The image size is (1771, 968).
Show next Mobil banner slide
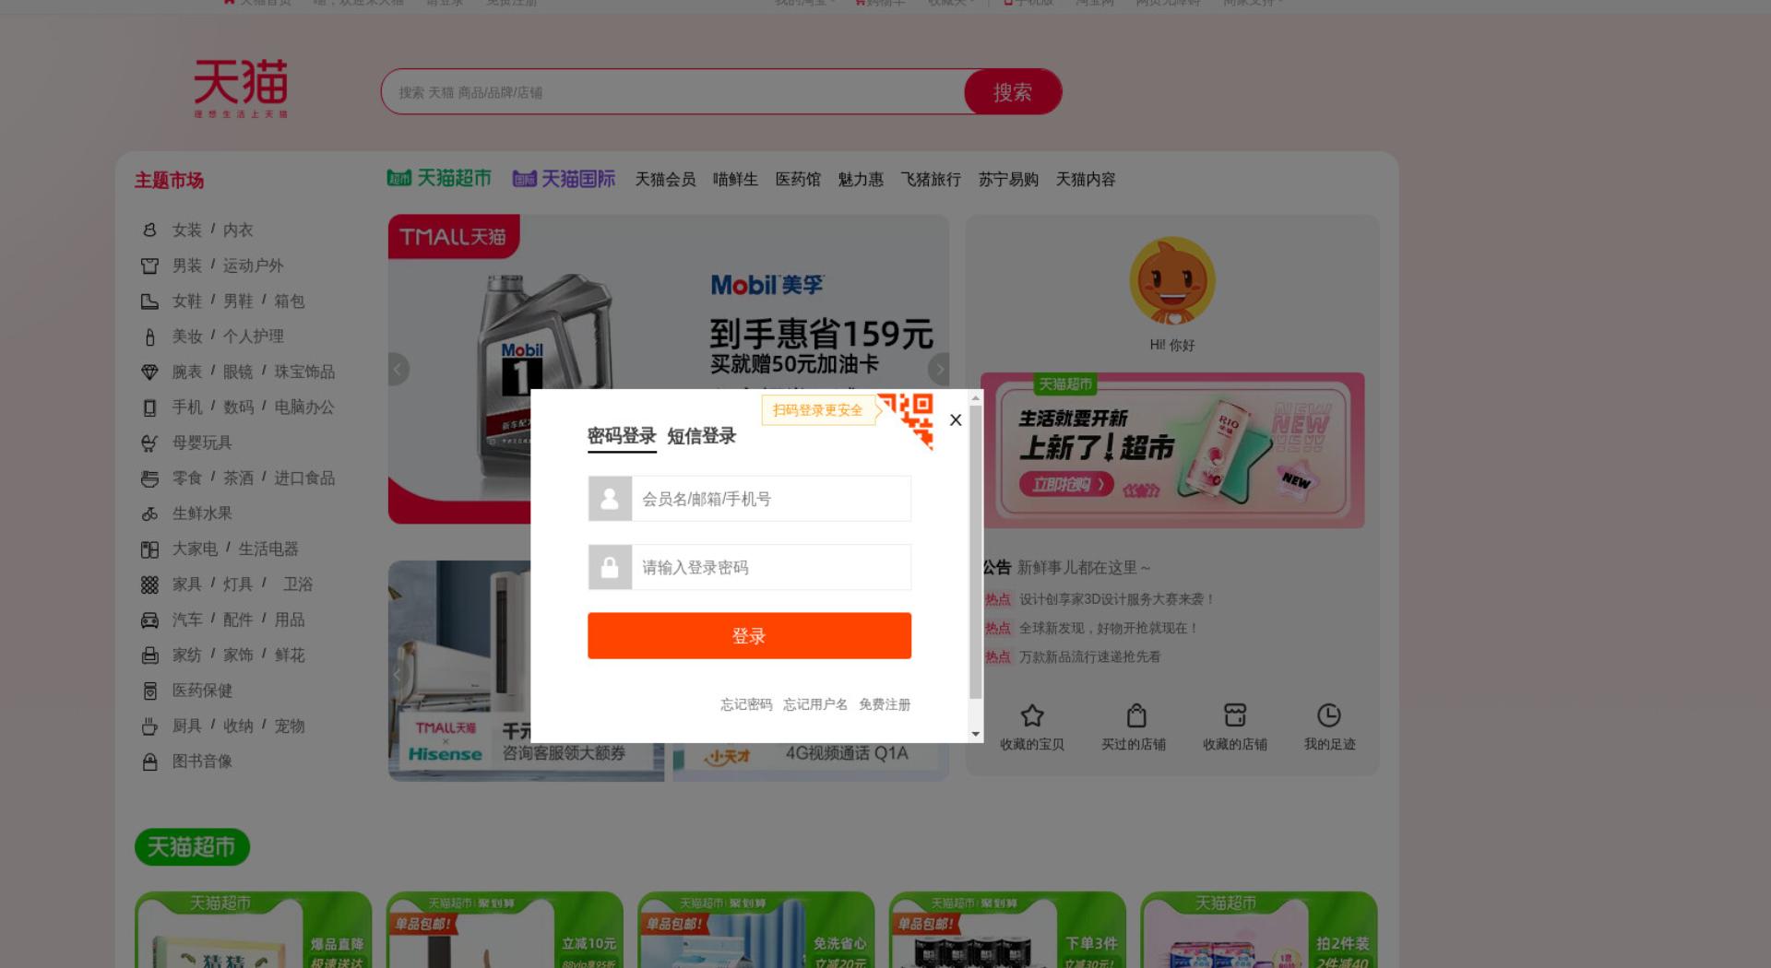(939, 369)
